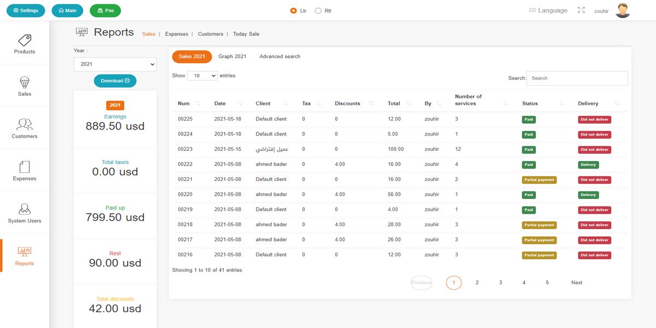Open the Year dropdown
Viewport: 656px width, 328px height.
coord(115,65)
